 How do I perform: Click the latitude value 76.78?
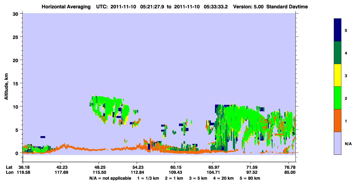click(x=290, y=167)
